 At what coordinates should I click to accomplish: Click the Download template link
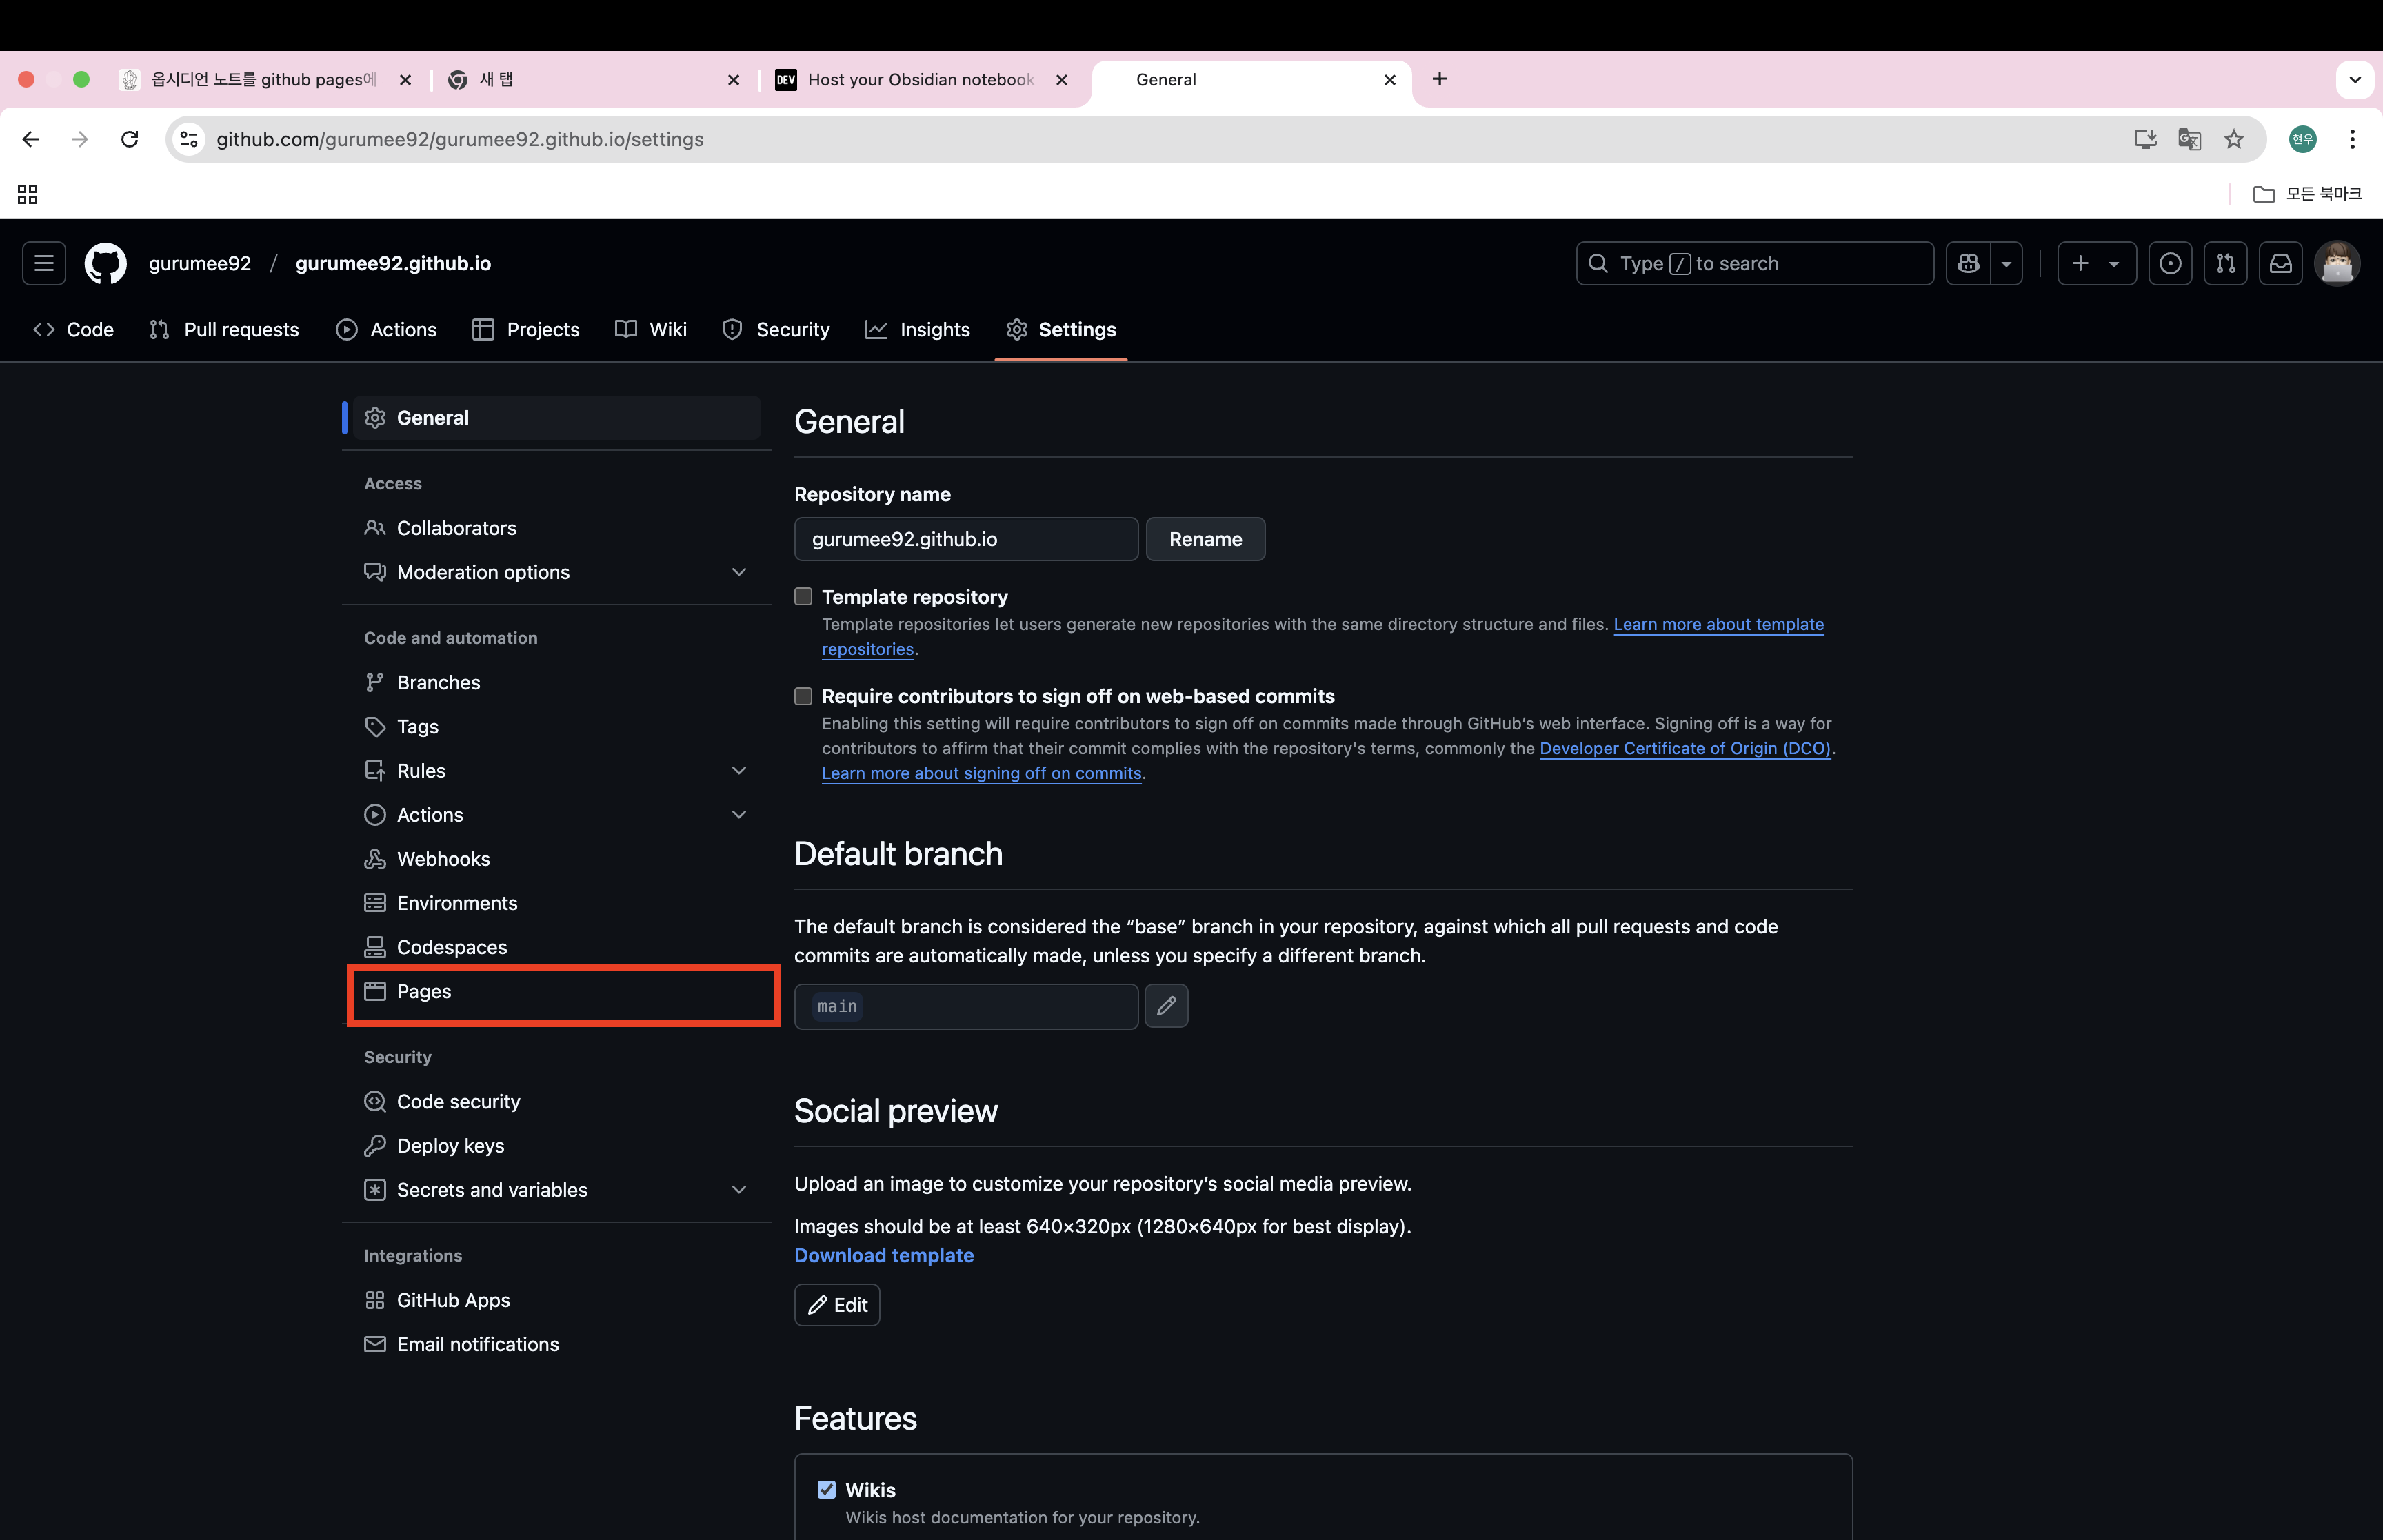coord(884,1255)
